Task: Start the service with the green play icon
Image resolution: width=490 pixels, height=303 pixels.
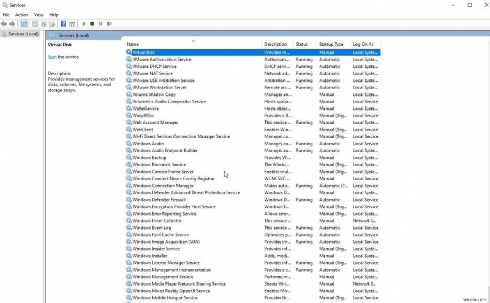Action: click(84, 24)
